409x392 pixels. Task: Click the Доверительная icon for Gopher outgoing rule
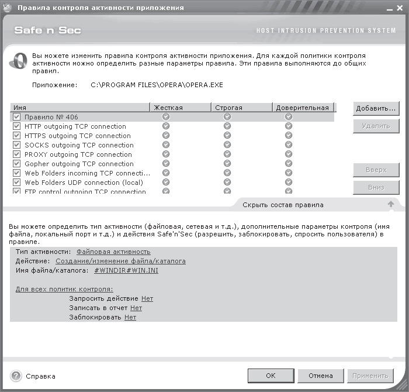[x=289, y=164]
